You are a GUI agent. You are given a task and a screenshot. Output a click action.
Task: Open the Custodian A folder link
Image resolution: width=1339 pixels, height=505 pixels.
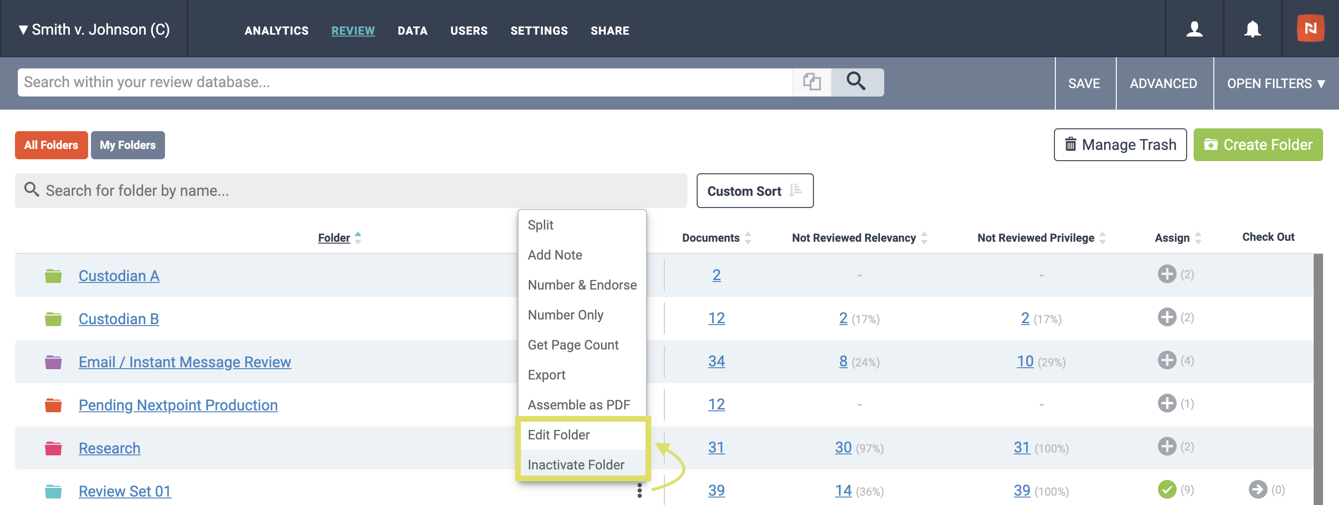coord(119,276)
